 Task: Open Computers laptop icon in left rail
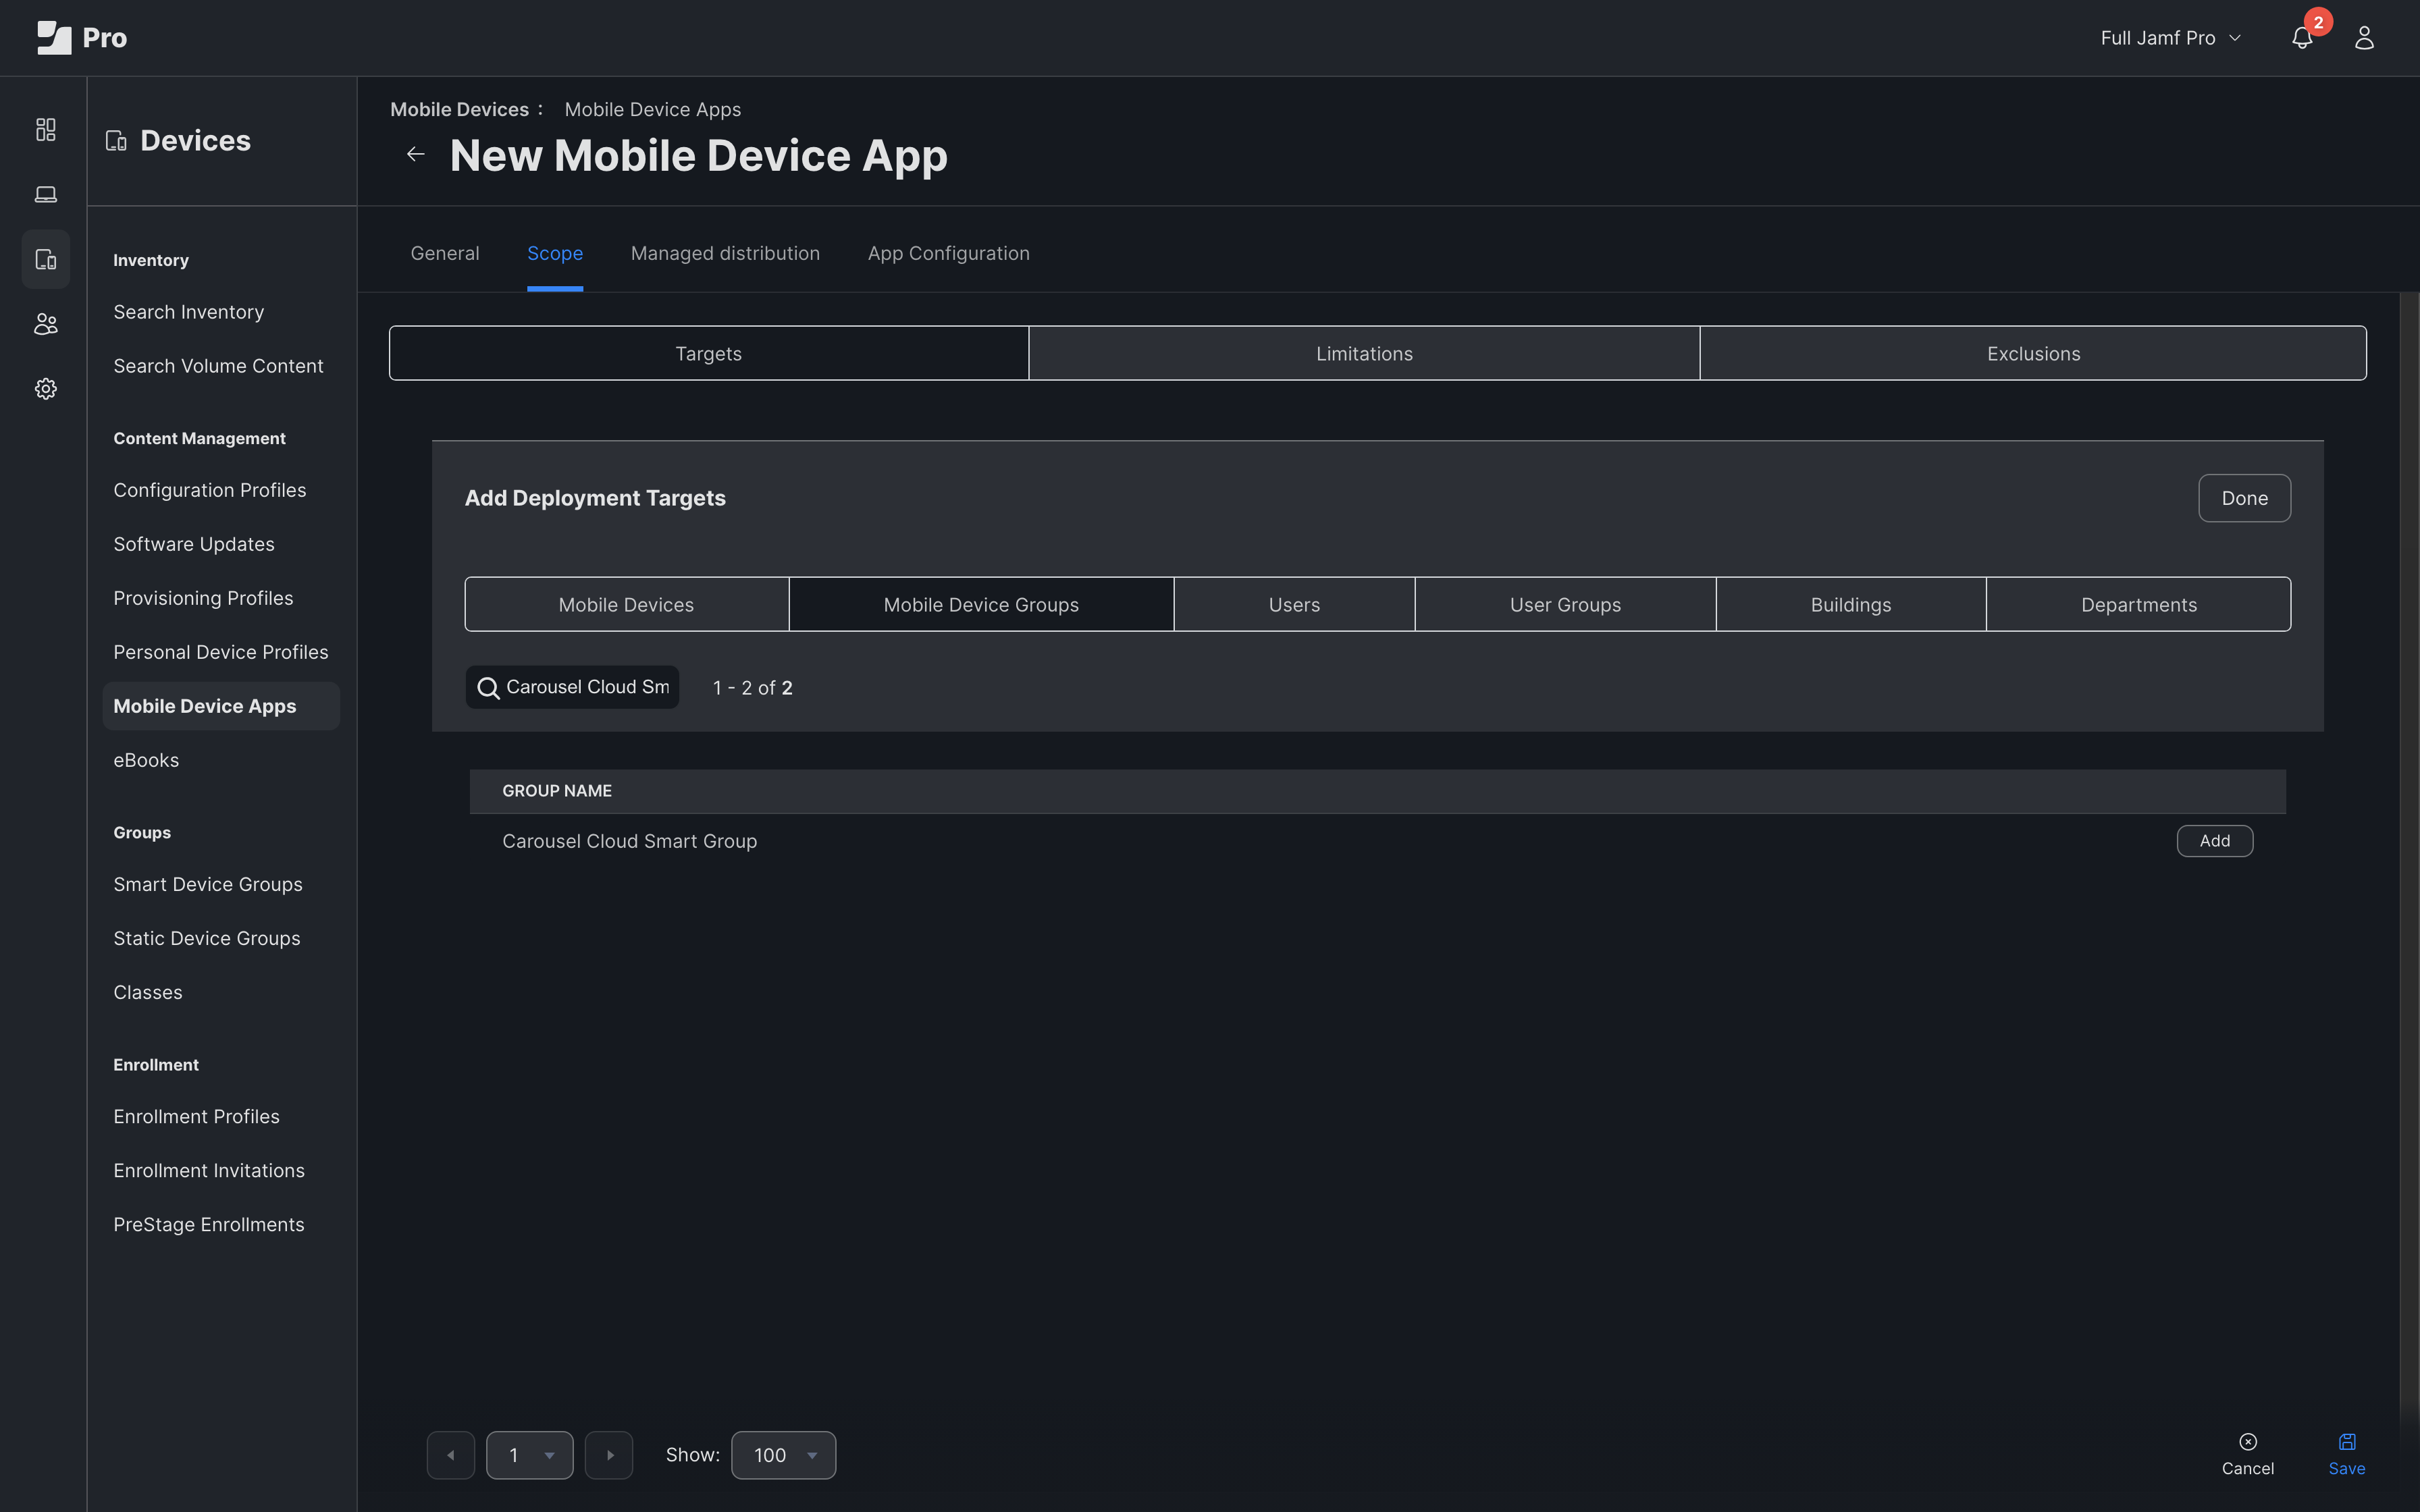coord(46,195)
